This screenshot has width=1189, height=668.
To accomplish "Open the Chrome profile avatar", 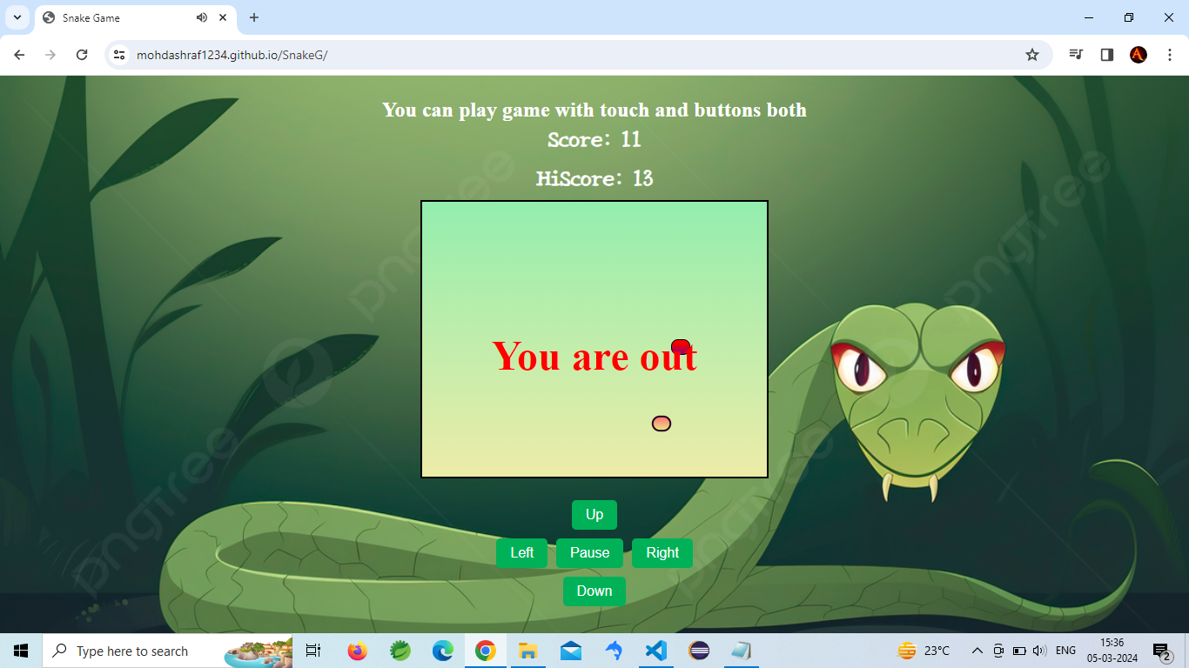I will pos(1139,54).
